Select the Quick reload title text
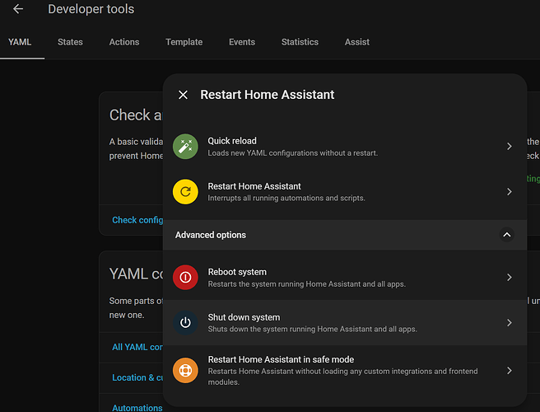 (232, 141)
